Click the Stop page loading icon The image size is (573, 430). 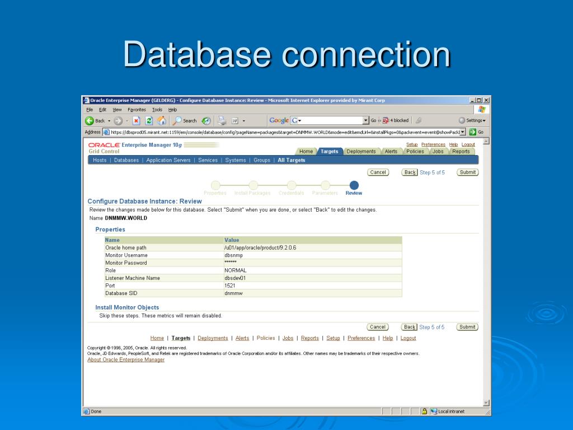pos(137,121)
